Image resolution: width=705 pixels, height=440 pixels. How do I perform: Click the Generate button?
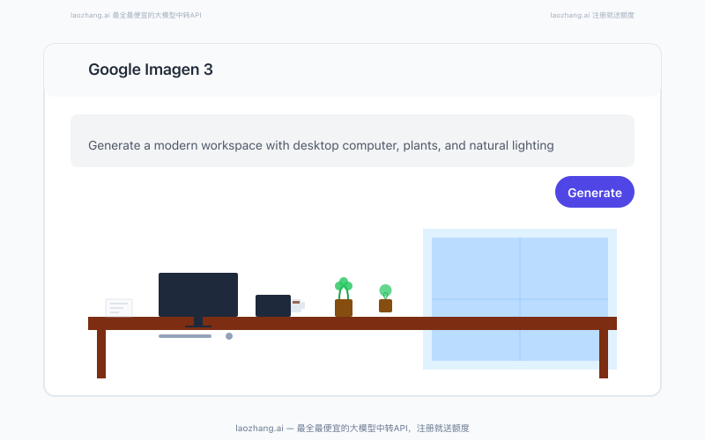594,192
